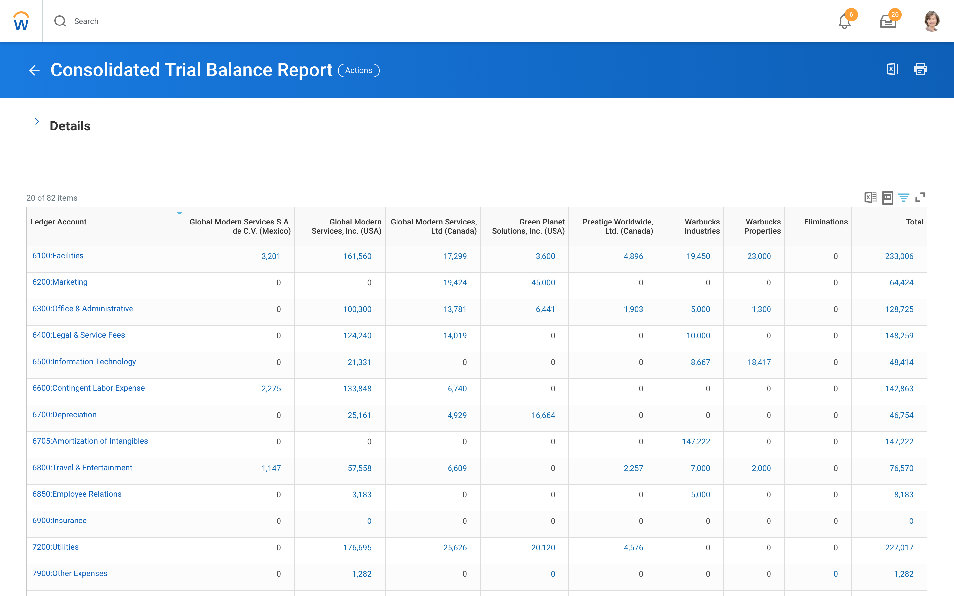The image size is (954, 596).
Task: Open the Actions menu
Action: pos(358,70)
